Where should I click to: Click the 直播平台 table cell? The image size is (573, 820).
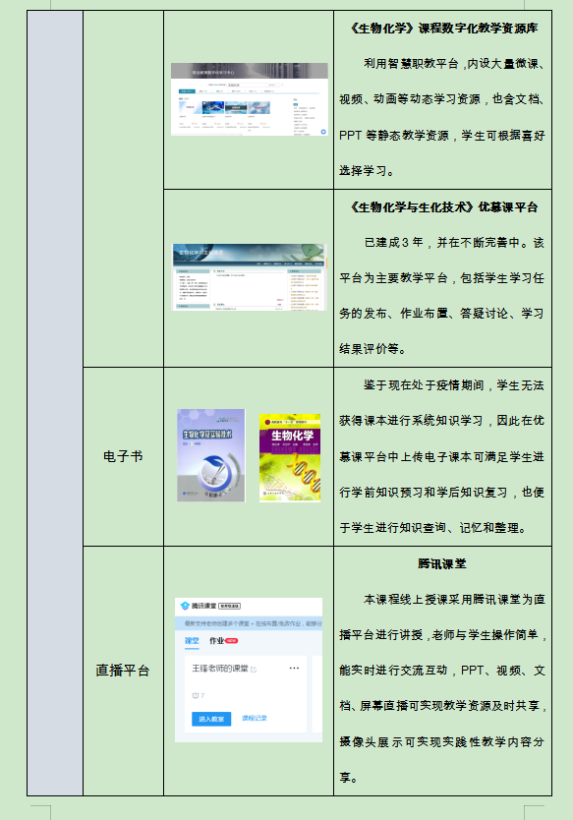point(124,671)
